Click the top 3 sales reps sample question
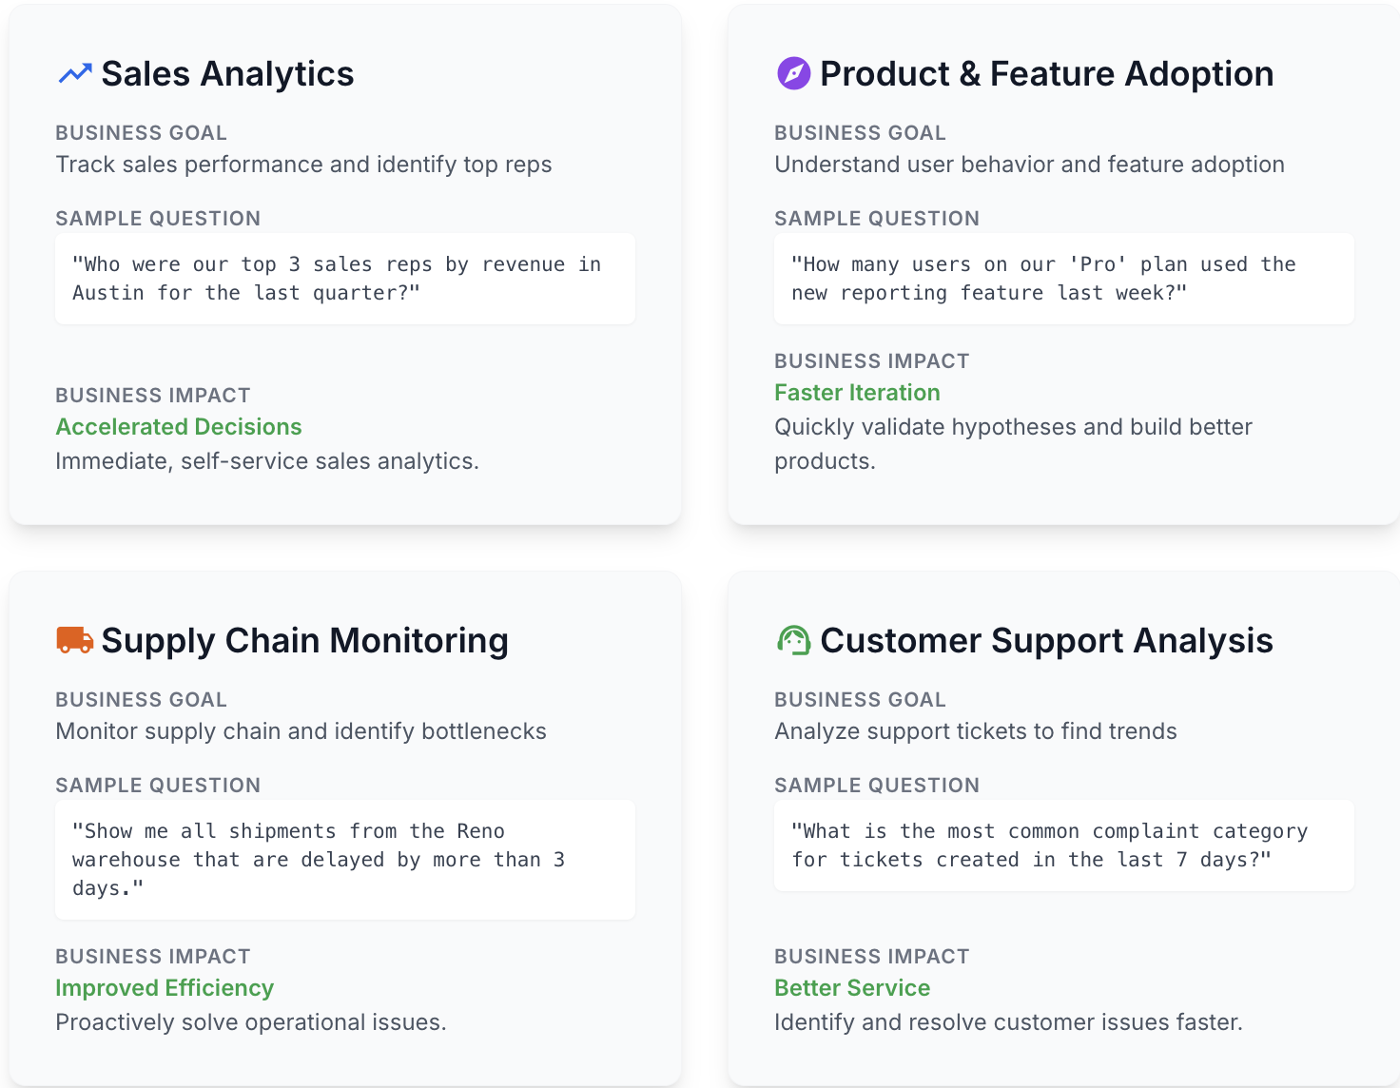Image resolution: width=1400 pixels, height=1088 pixels. pyautogui.click(x=344, y=279)
